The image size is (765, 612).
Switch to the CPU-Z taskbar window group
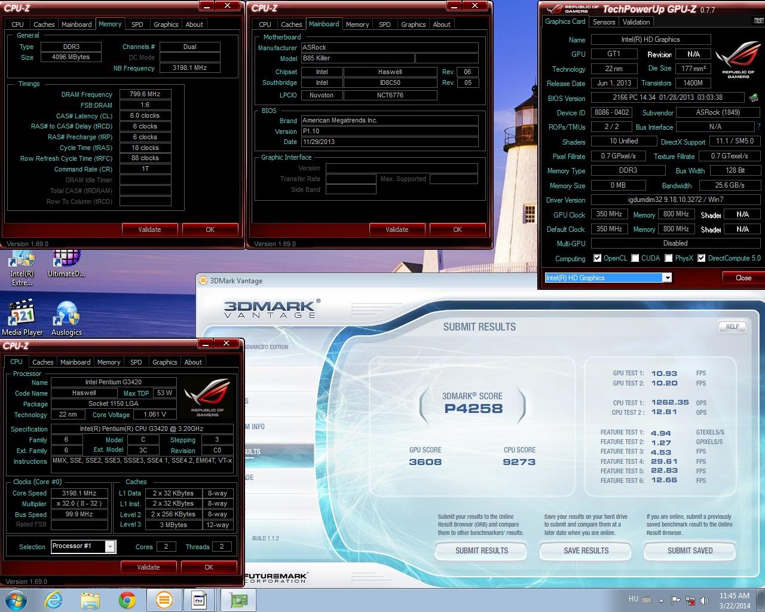[x=200, y=600]
